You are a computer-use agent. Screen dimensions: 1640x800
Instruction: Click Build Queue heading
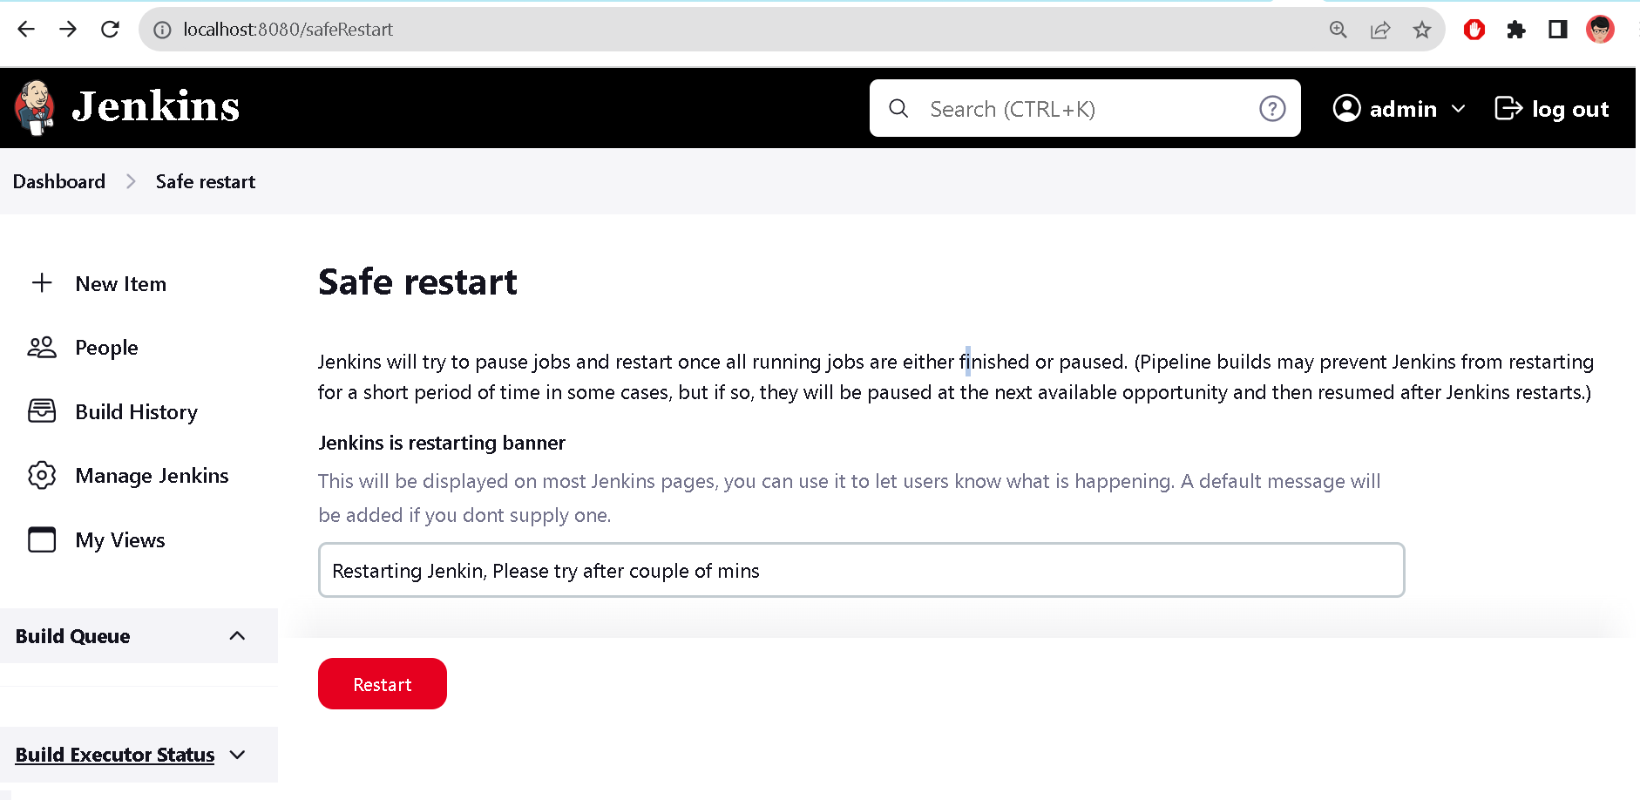click(73, 636)
